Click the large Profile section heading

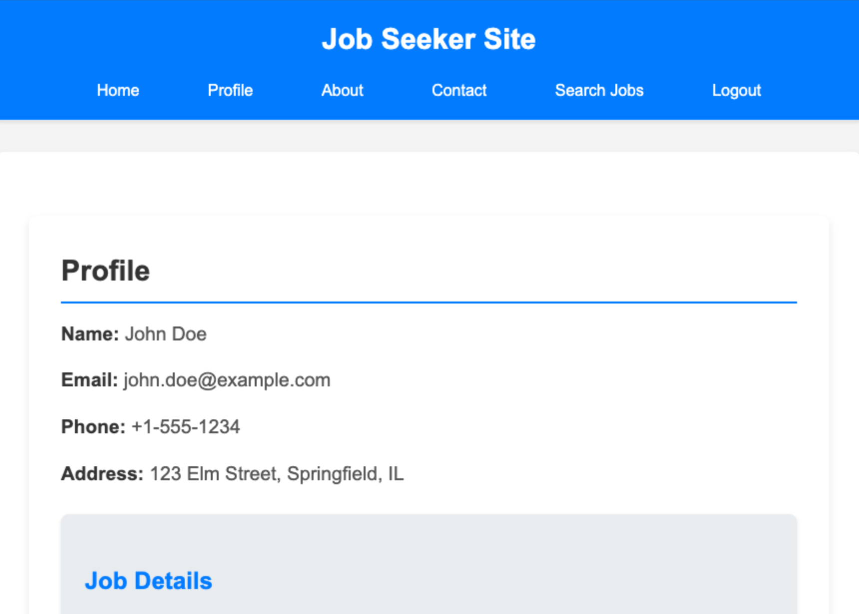[x=105, y=271]
